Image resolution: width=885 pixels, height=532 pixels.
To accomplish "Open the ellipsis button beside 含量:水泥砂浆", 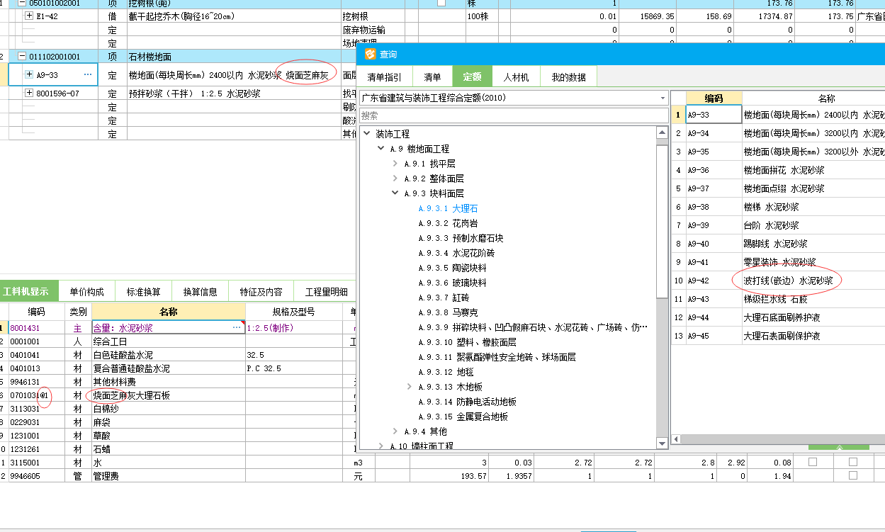I will (x=237, y=328).
